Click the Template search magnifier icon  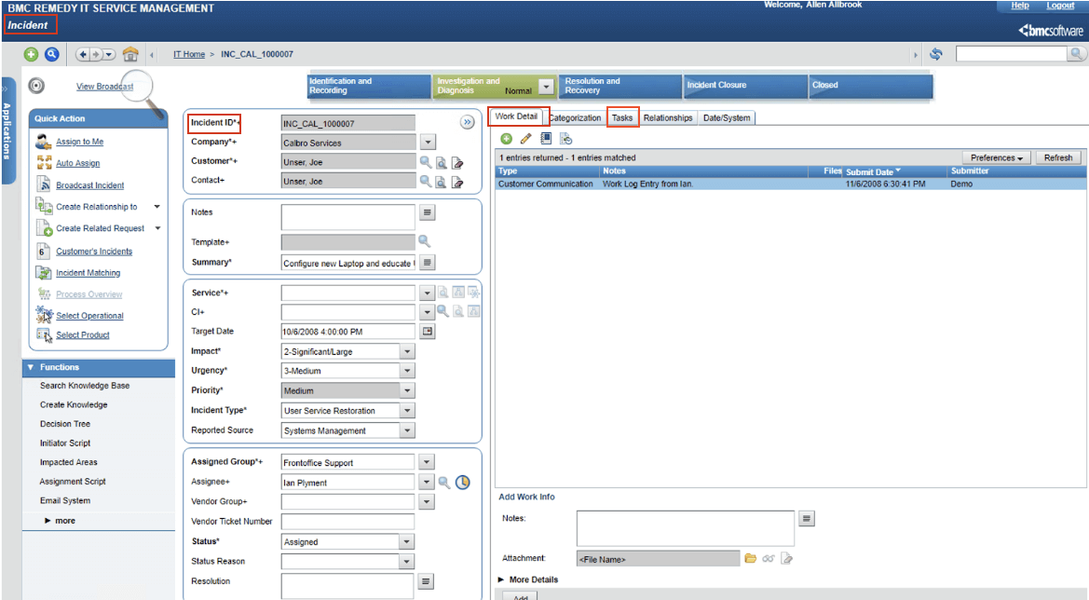(425, 241)
